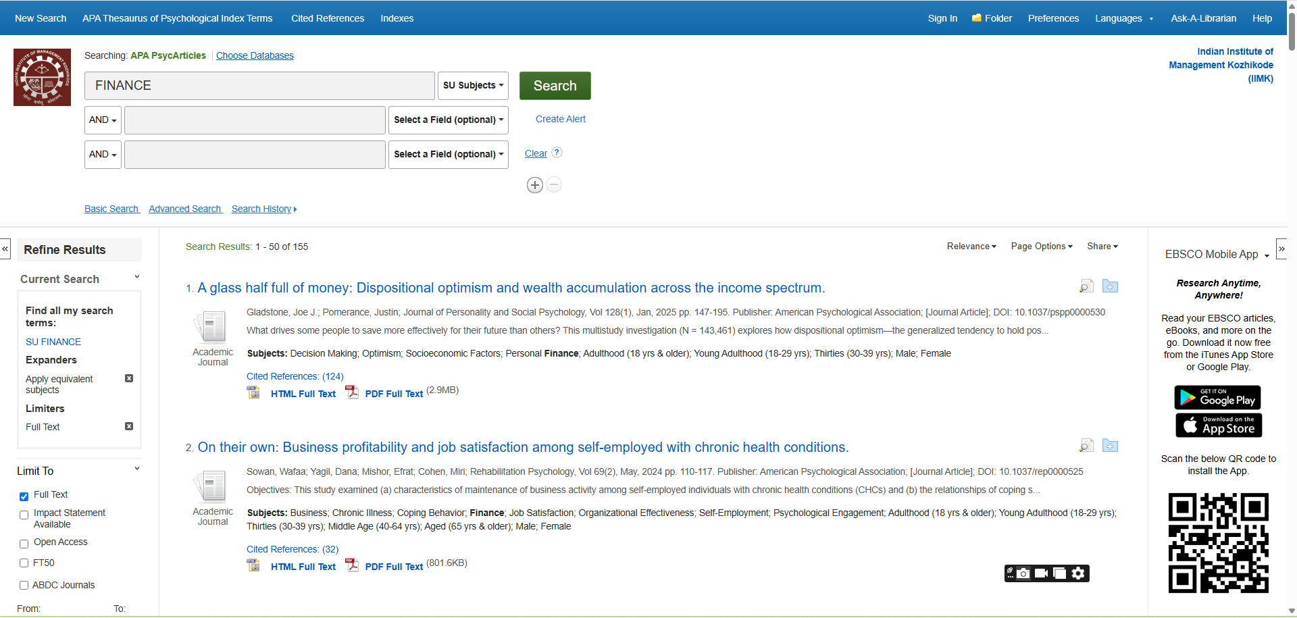Click the Create Alert link

[560, 119]
